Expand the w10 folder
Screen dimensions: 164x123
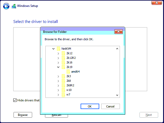click(x=58, y=90)
